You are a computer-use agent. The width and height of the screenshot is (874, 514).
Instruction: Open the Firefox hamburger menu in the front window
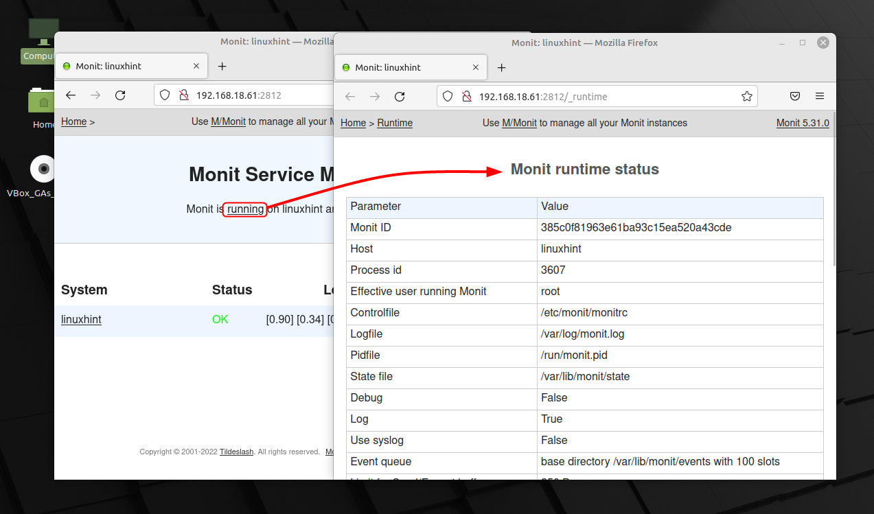tap(820, 97)
